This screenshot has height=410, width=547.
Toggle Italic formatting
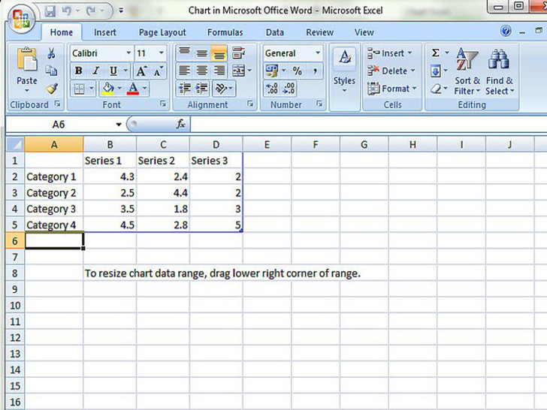96,71
